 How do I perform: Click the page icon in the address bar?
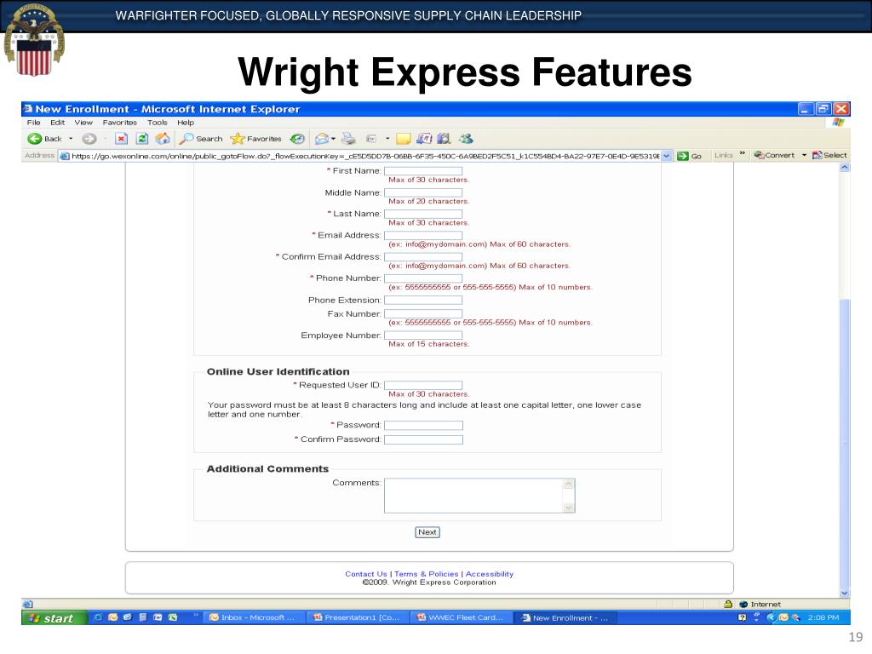(65, 156)
